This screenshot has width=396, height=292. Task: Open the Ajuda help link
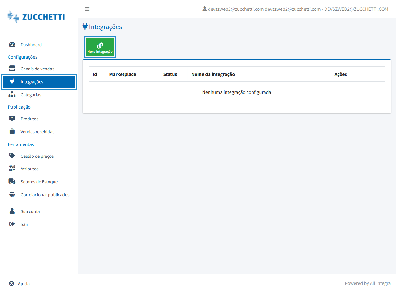[x=24, y=283]
